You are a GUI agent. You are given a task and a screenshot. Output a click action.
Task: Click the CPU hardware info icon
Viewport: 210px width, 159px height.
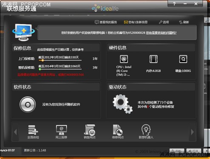(x=124, y=59)
